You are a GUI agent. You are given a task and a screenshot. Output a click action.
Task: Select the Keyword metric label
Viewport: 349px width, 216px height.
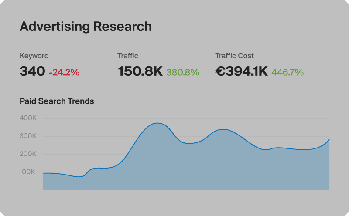[34, 56]
